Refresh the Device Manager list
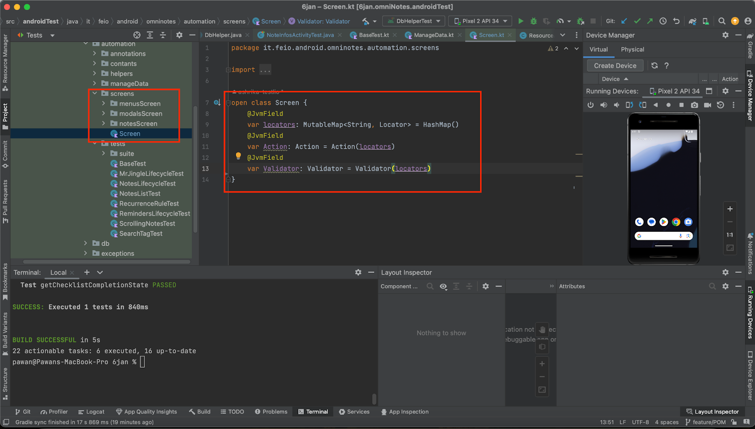 point(654,66)
